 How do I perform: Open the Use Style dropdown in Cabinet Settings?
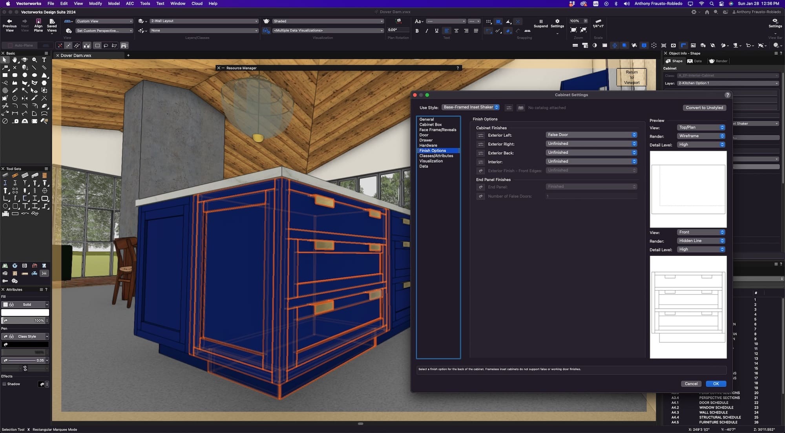(470, 107)
